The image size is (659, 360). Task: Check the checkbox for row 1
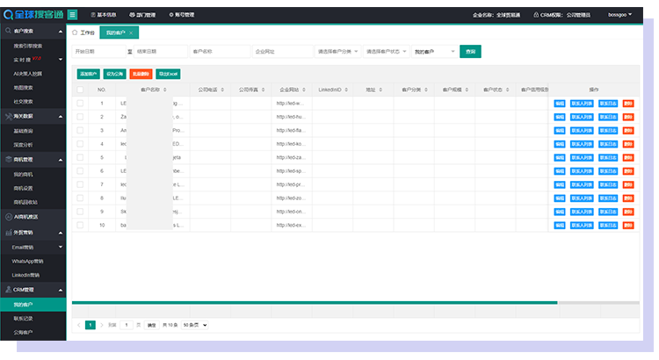(x=80, y=104)
